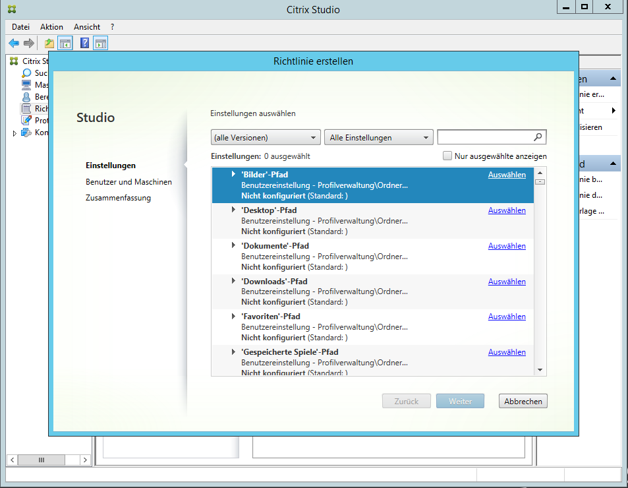Click Auswählen link for 'Favoriten'-Pfad

pyautogui.click(x=507, y=317)
